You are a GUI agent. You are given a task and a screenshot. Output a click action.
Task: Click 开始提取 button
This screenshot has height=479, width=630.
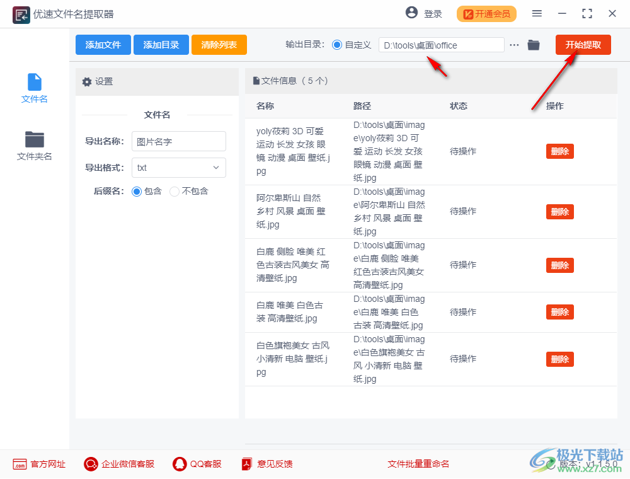pos(583,45)
